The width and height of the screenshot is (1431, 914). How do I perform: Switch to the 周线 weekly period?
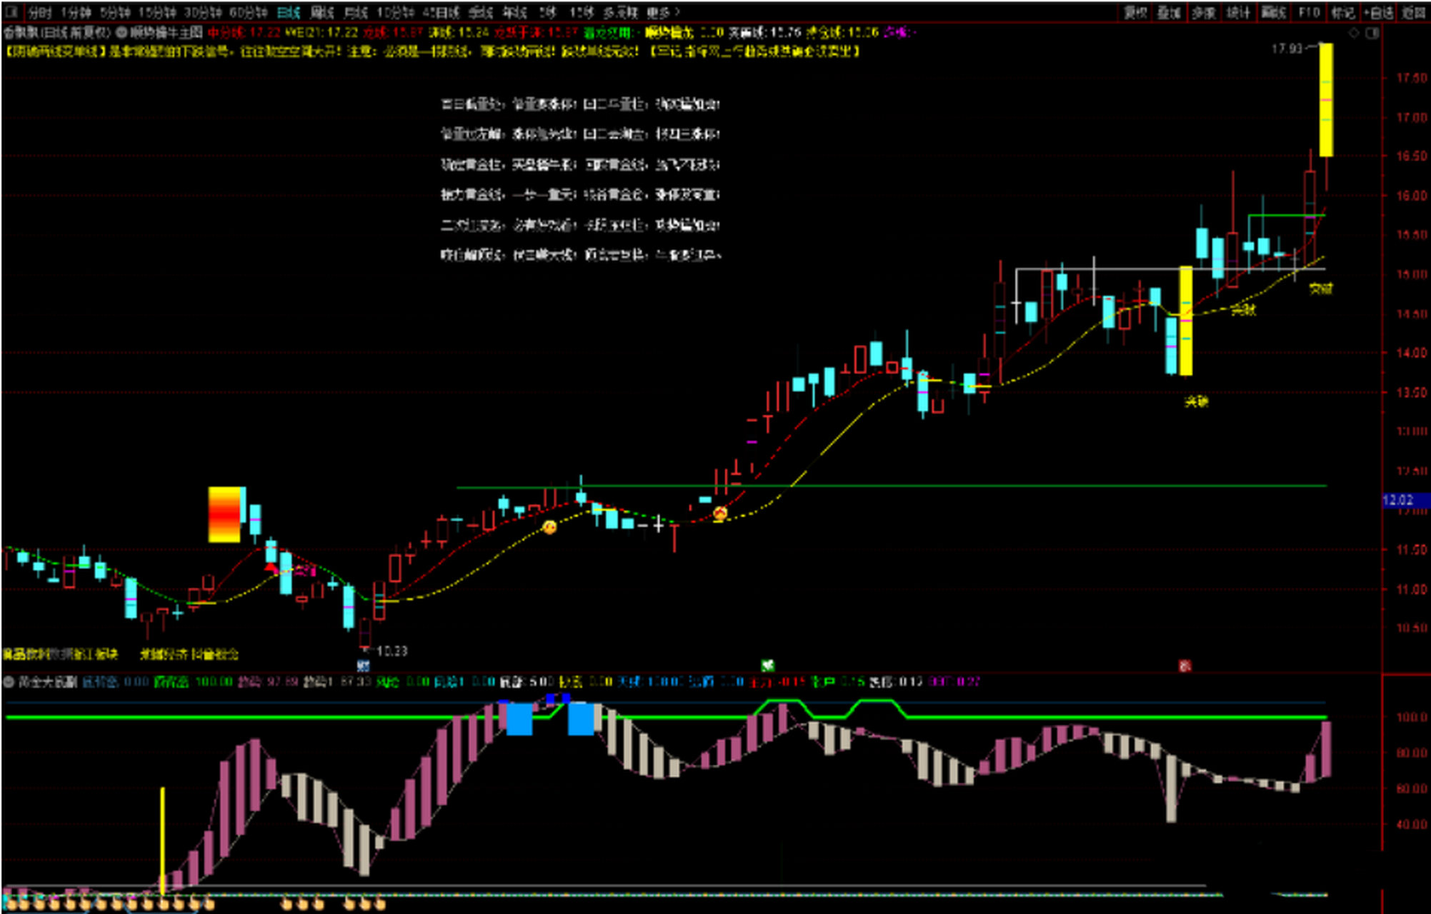pos(322,12)
